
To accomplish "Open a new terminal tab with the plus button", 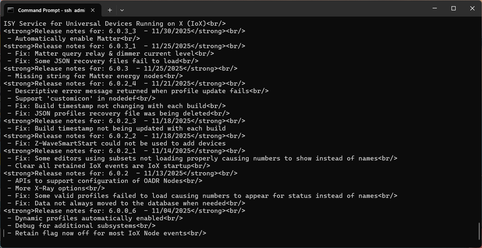I will pos(110,10).
